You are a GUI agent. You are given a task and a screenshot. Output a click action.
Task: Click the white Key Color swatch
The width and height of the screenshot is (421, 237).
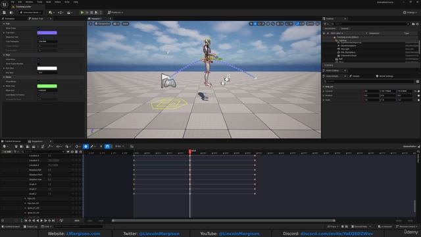(47, 68)
